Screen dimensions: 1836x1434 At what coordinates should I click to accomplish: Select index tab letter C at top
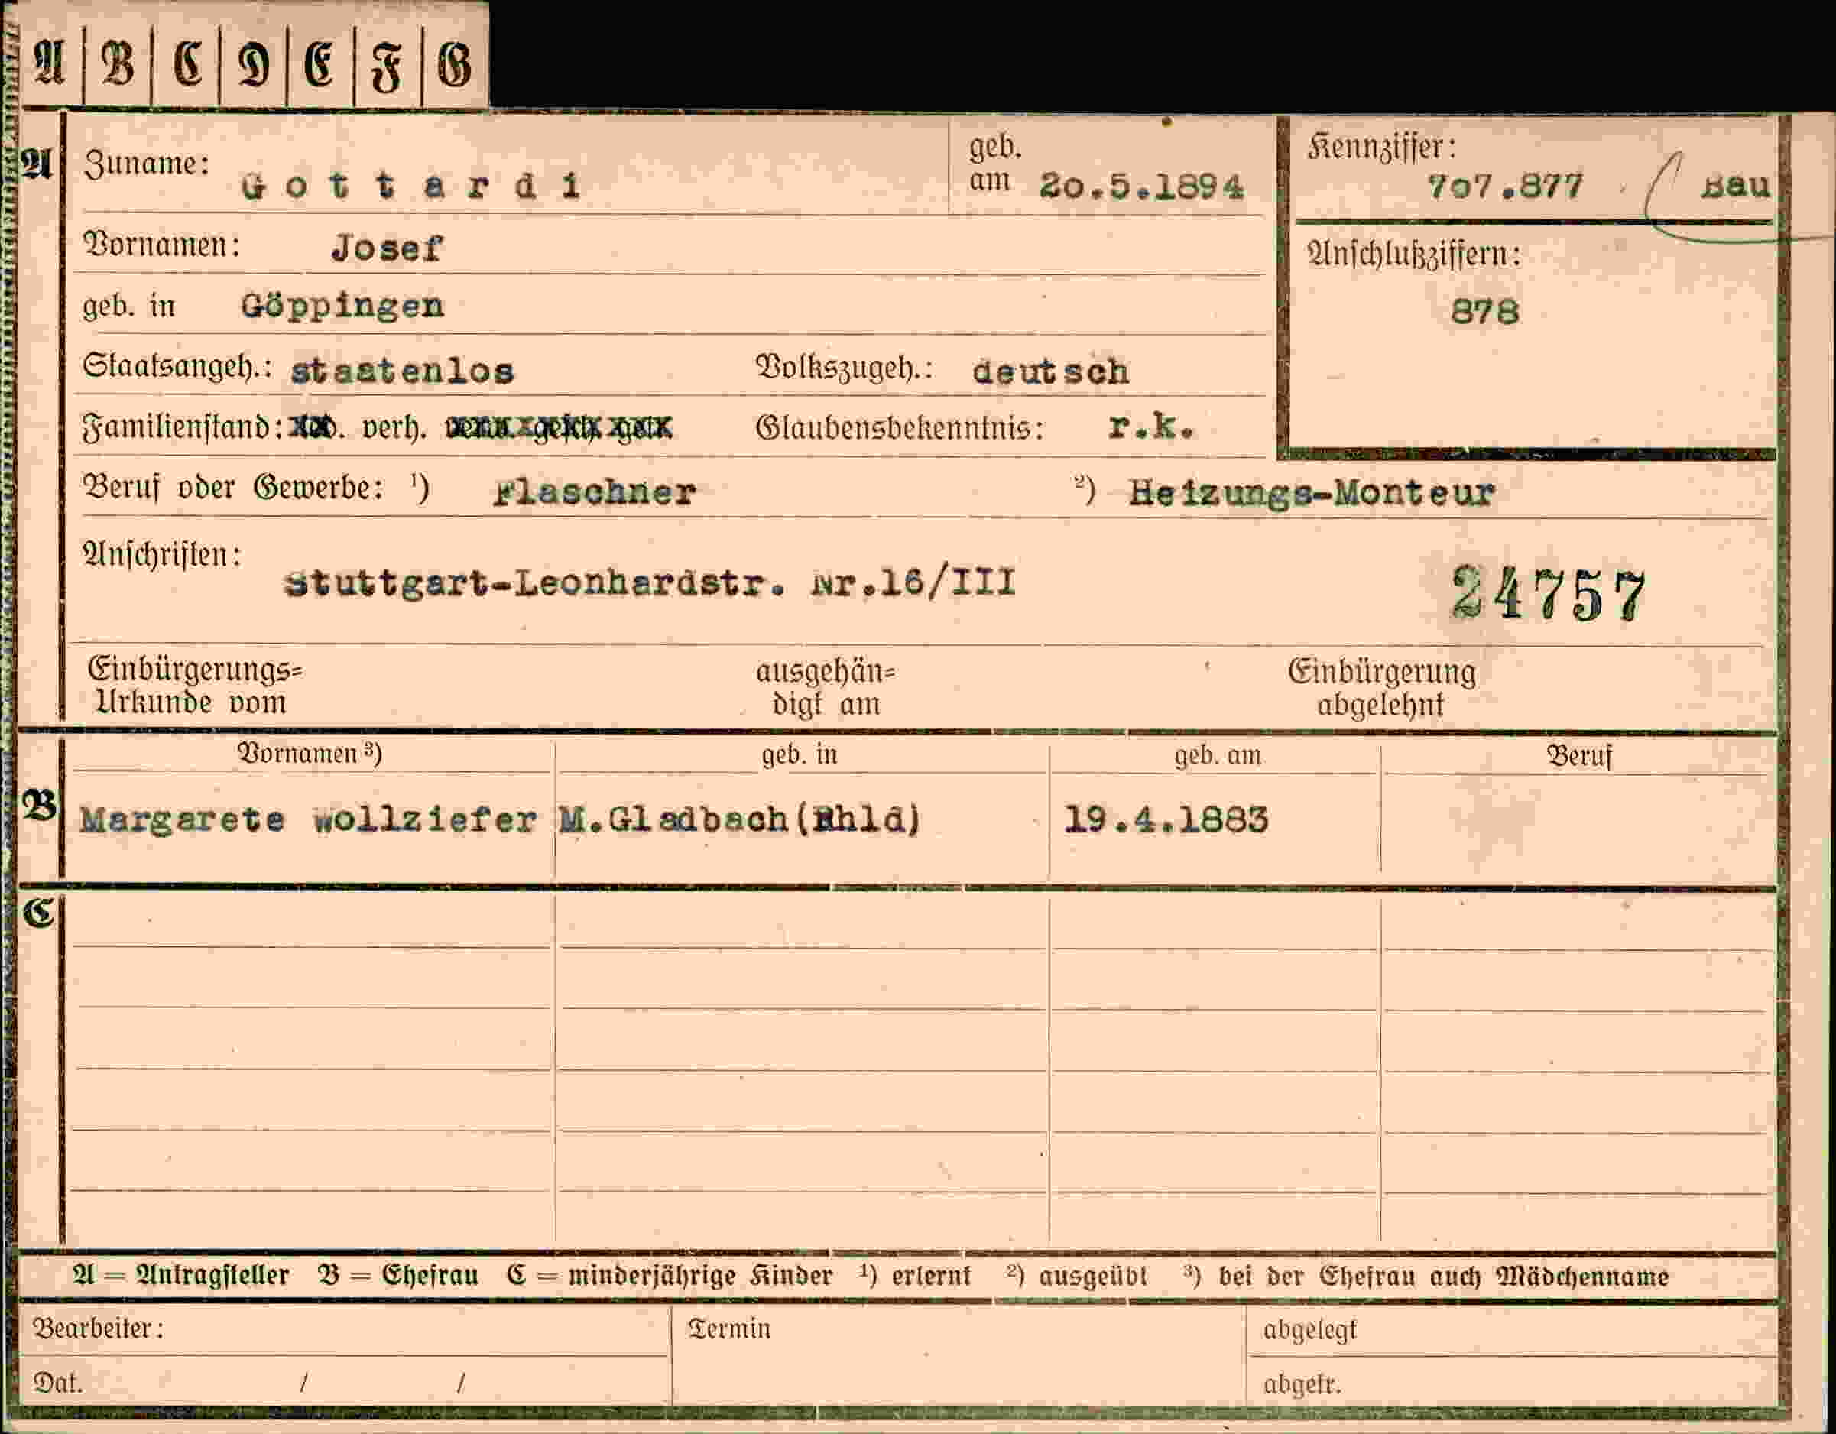coord(186,63)
